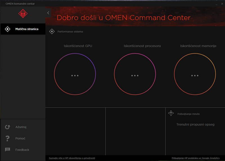Click the Feedback speech bubble icon
Viewport: 225px width, 161px height.
pos(8,150)
